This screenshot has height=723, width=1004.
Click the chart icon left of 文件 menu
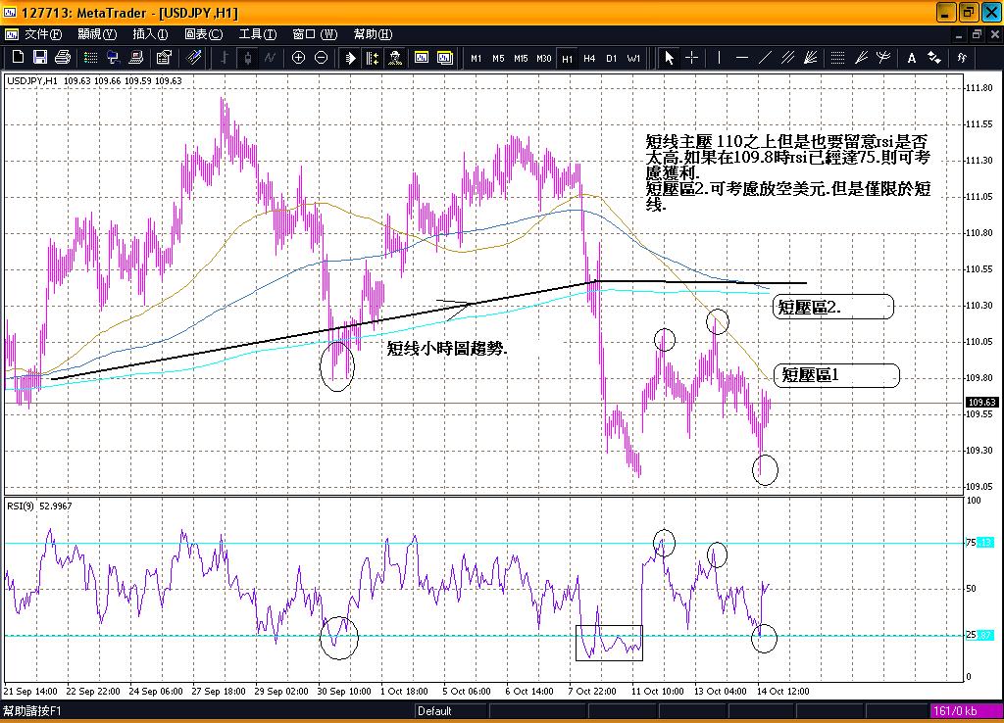12,34
